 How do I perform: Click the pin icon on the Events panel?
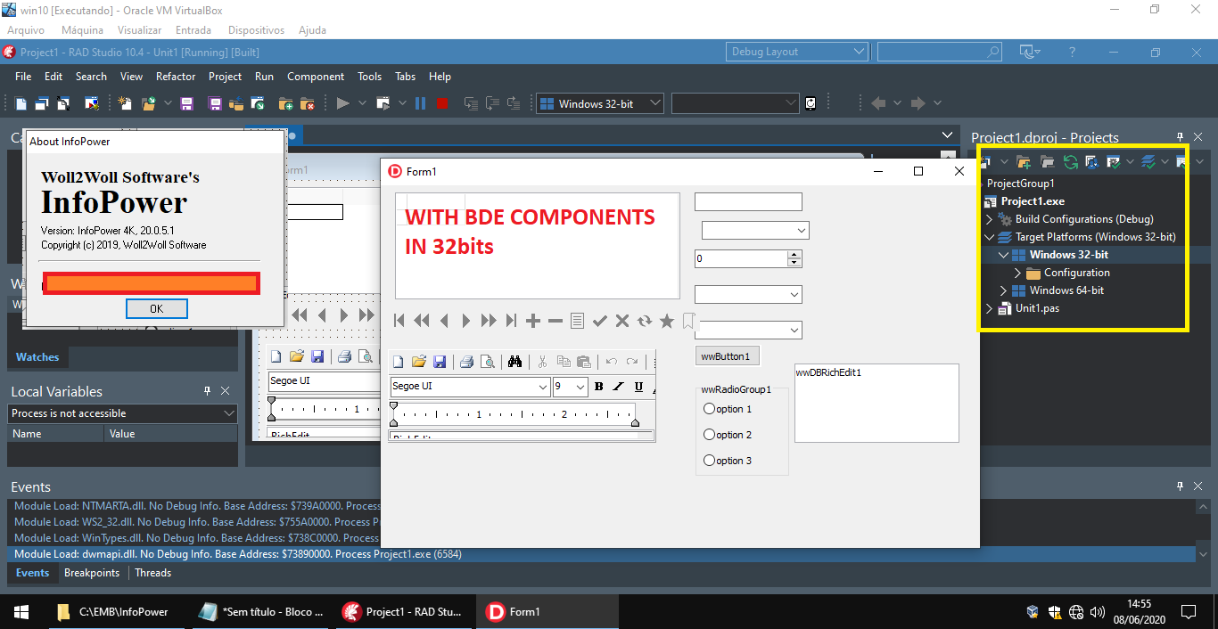point(1181,486)
